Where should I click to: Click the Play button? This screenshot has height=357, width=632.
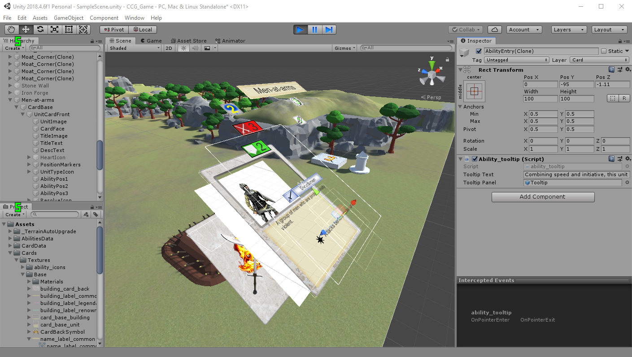pos(301,30)
